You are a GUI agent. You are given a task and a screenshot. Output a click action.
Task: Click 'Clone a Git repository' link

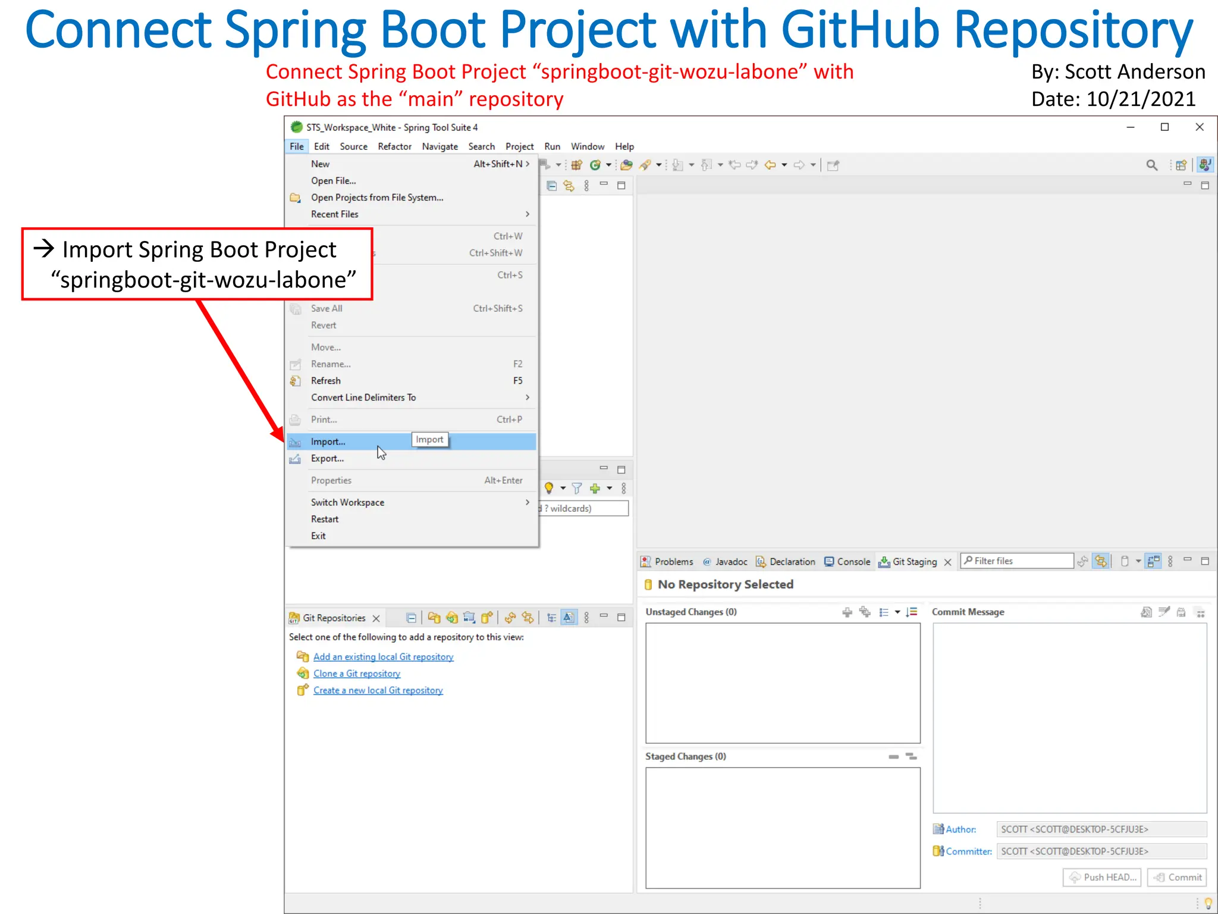point(357,674)
